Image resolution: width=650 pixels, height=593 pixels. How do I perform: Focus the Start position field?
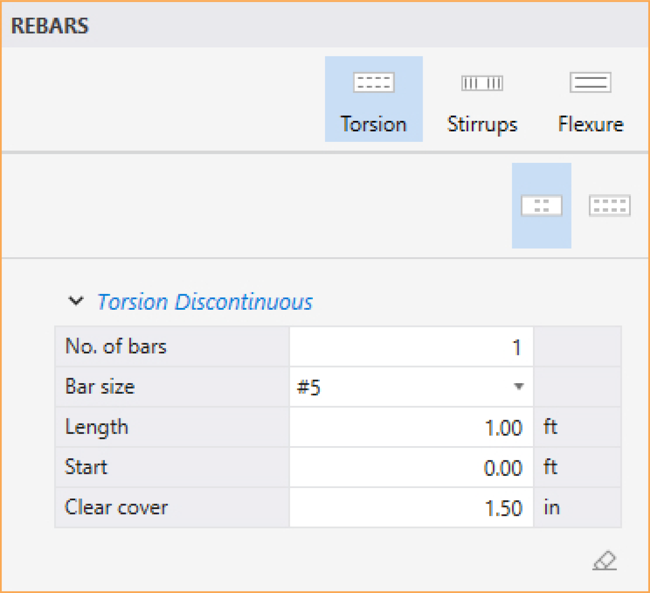click(x=411, y=468)
